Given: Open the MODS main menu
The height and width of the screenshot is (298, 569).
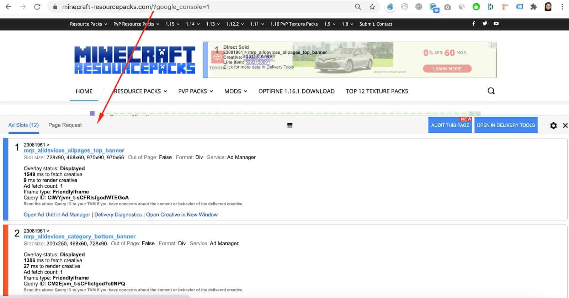Looking at the screenshot, I should pos(236,91).
